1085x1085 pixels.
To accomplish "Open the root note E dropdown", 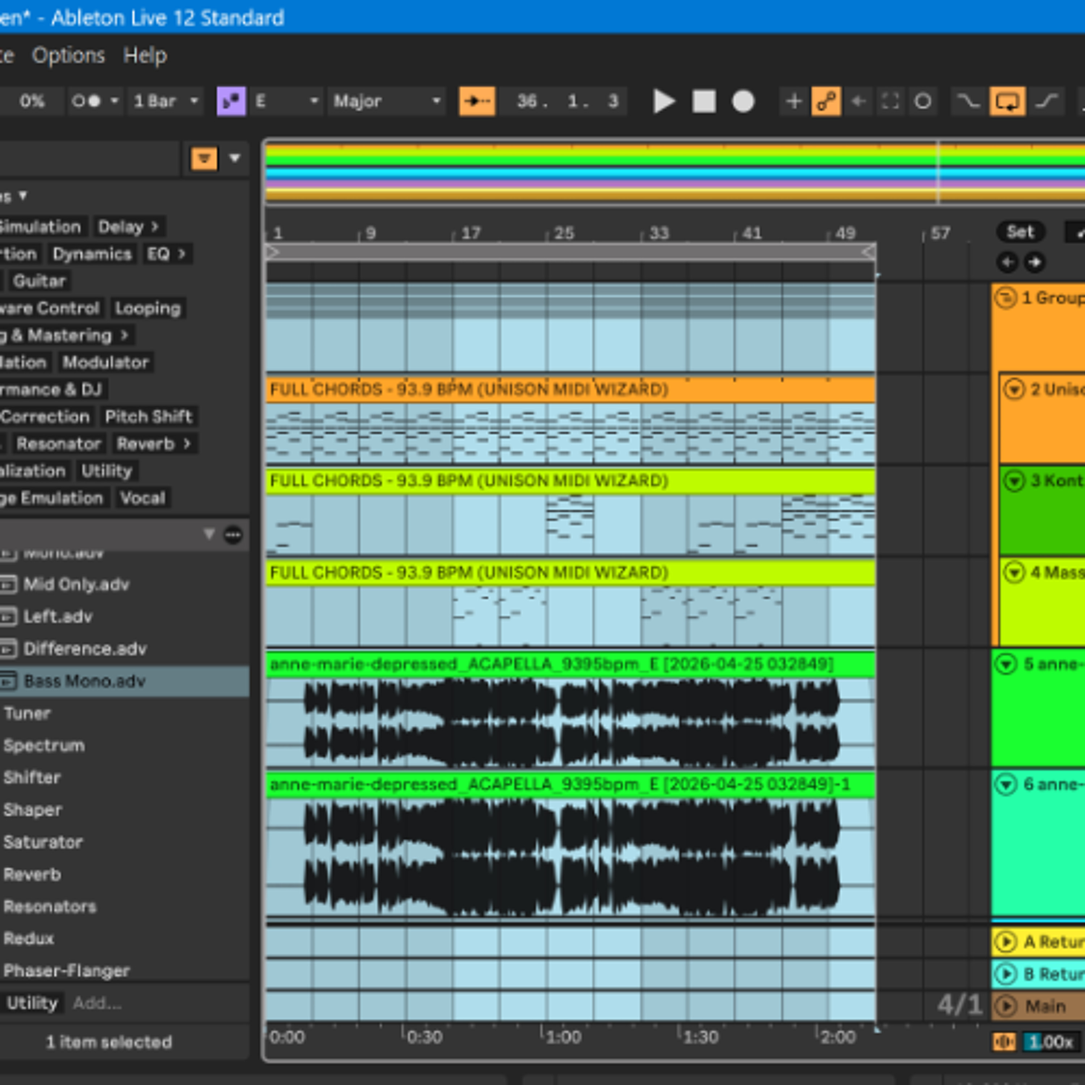I will (286, 102).
